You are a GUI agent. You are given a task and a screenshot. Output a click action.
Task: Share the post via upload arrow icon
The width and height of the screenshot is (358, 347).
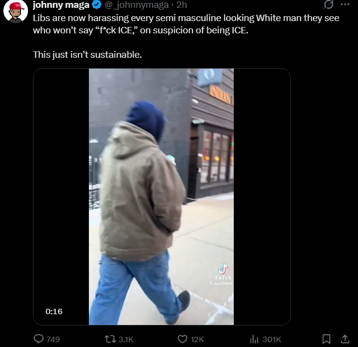tap(345, 339)
